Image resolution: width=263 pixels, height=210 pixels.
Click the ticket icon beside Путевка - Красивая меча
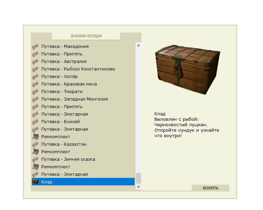pos(35,84)
